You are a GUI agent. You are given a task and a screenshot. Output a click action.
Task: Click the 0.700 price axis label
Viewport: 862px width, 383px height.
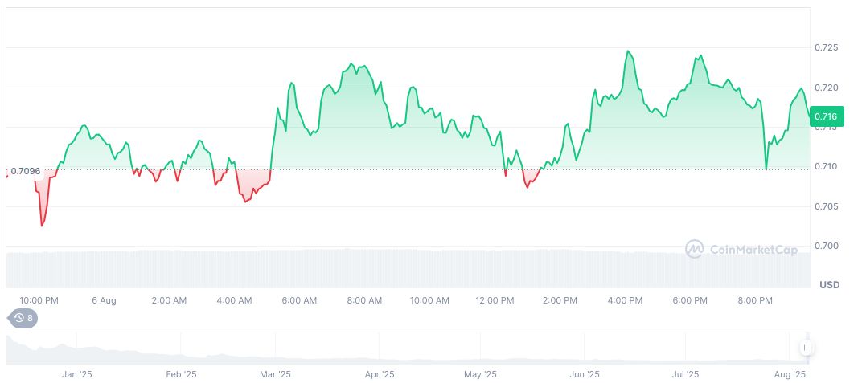(x=826, y=246)
